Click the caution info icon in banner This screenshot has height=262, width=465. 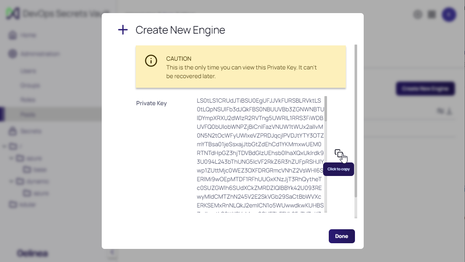(151, 61)
